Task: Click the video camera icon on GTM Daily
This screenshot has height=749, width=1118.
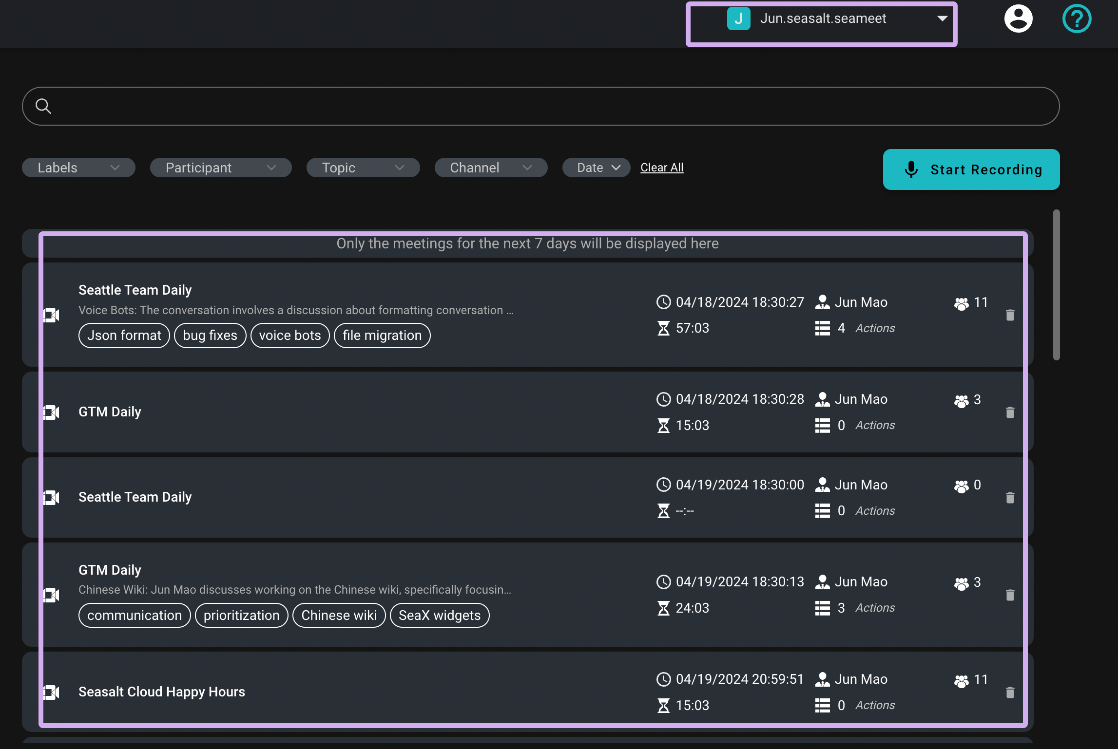Action: pos(51,412)
